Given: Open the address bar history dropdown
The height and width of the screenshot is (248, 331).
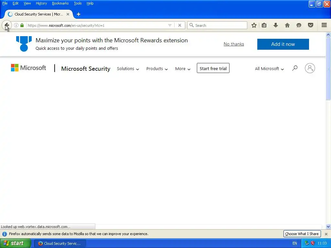Looking at the screenshot, I should tap(170, 25).
